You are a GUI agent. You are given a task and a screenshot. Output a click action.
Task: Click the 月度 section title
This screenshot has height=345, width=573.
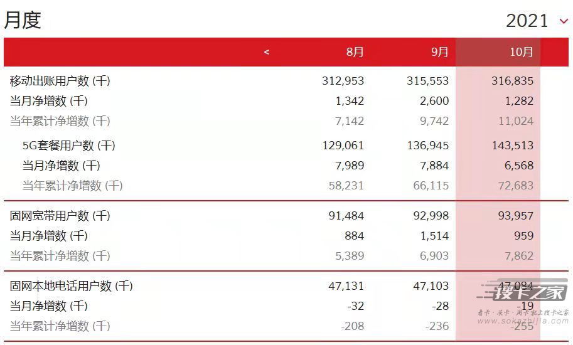tap(23, 20)
